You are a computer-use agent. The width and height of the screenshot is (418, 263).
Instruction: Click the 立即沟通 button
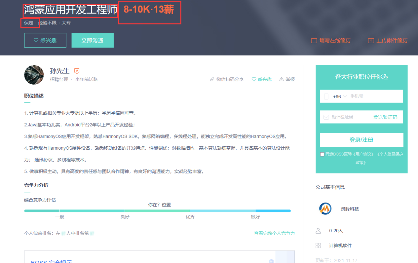[92, 41]
